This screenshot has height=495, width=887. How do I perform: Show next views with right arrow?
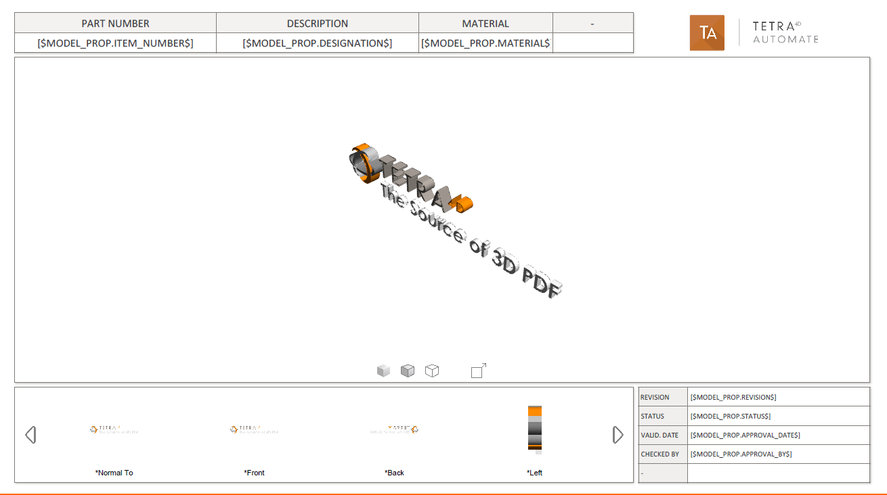click(618, 435)
